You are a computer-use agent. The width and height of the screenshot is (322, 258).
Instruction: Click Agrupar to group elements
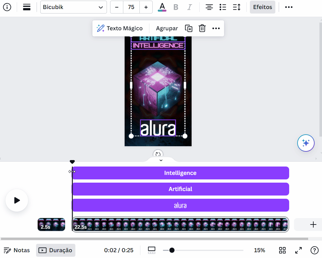coord(167,28)
